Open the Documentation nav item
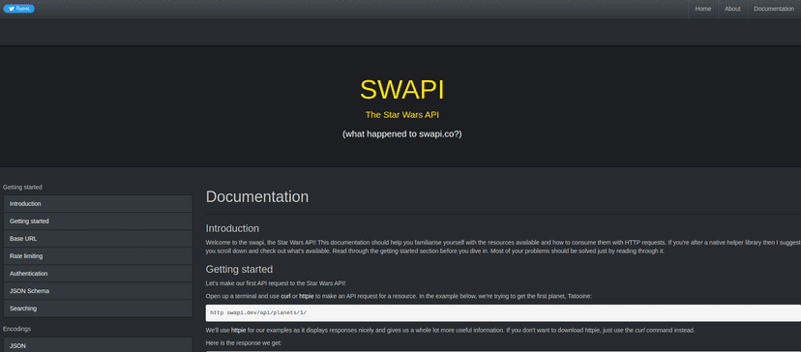This screenshot has height=352, width=801. [x=774, y=9]
